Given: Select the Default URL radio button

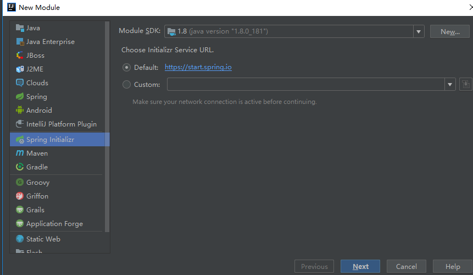Looking at the screenshot, I should click(x=126, y=67).
